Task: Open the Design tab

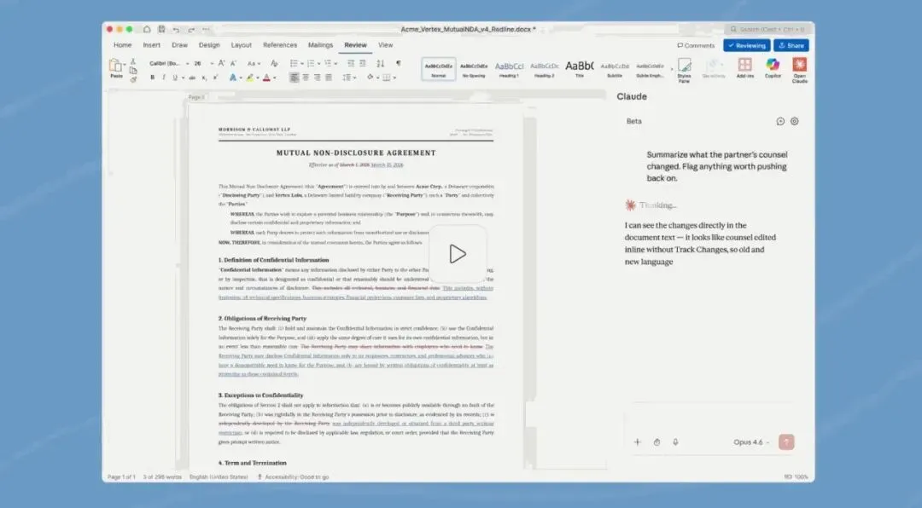Action: pyautogui.click(x=209, y=45)
